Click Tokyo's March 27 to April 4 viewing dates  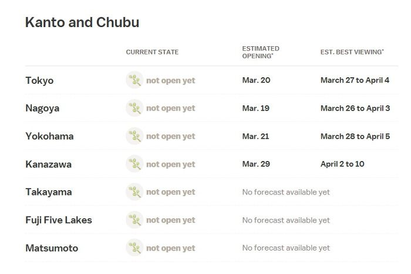(355, 80)
